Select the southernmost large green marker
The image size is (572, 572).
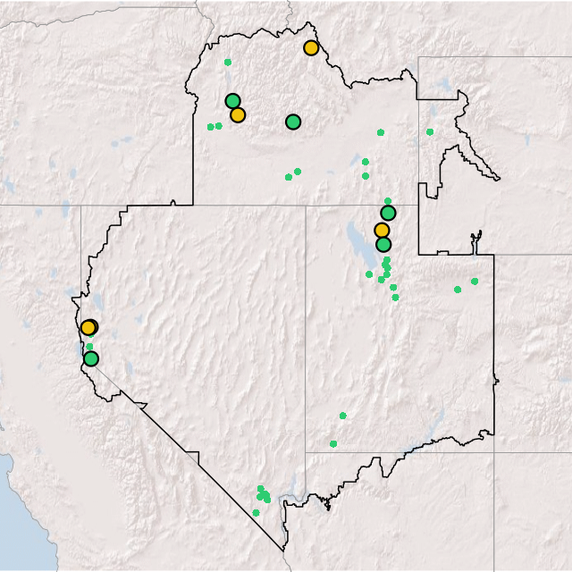91,359
